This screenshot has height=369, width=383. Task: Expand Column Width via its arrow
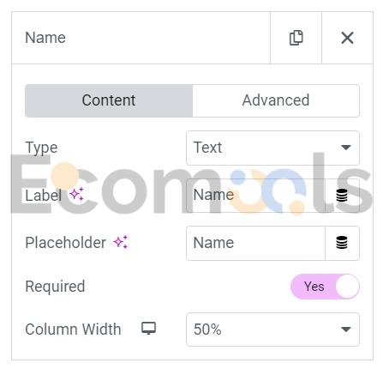click(x=346, y=330)
